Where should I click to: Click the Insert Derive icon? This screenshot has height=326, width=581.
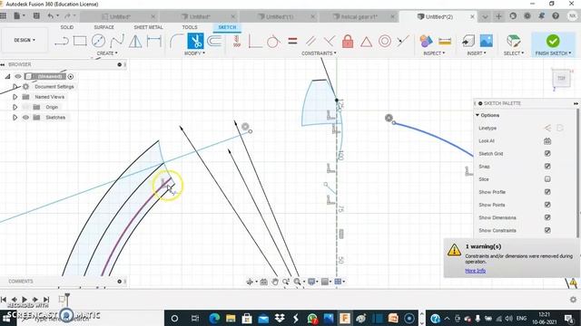468,41
